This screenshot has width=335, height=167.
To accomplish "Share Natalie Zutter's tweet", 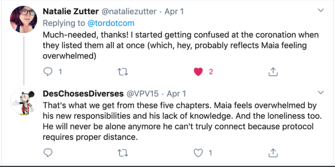I will pos(273,72).
